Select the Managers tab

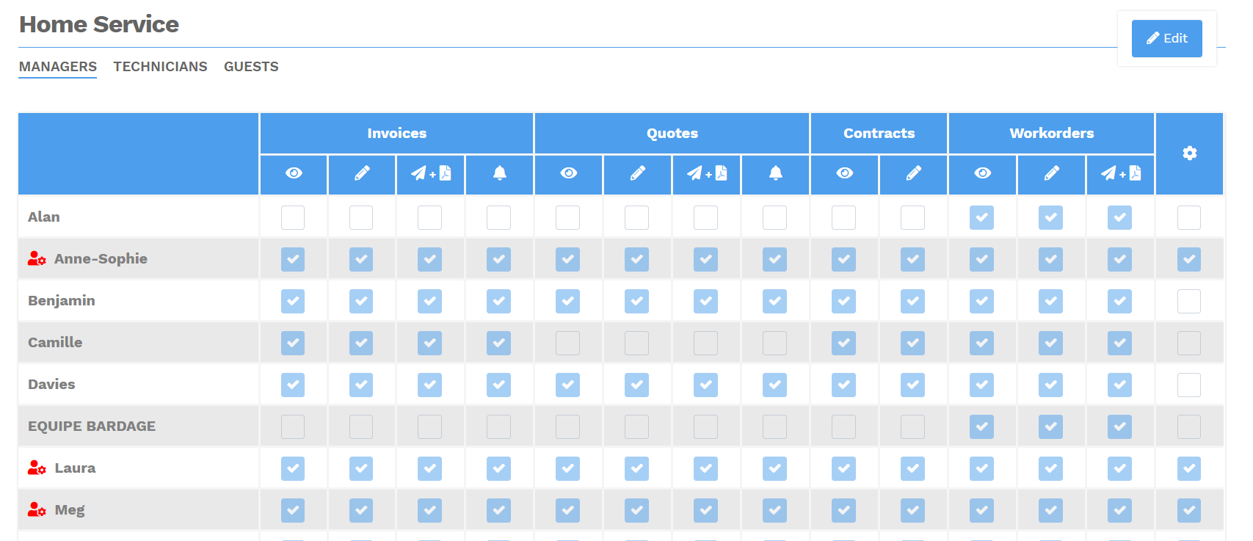(57, 66)
